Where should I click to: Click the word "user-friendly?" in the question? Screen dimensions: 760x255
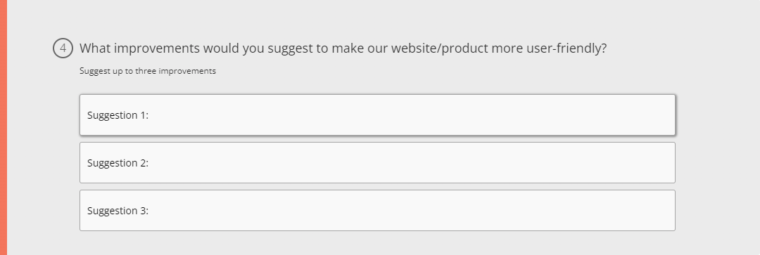[566, 48]
